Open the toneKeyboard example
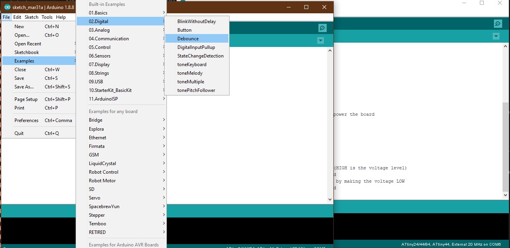The width and height of the screenshot is (510, 248). point(197,65)
